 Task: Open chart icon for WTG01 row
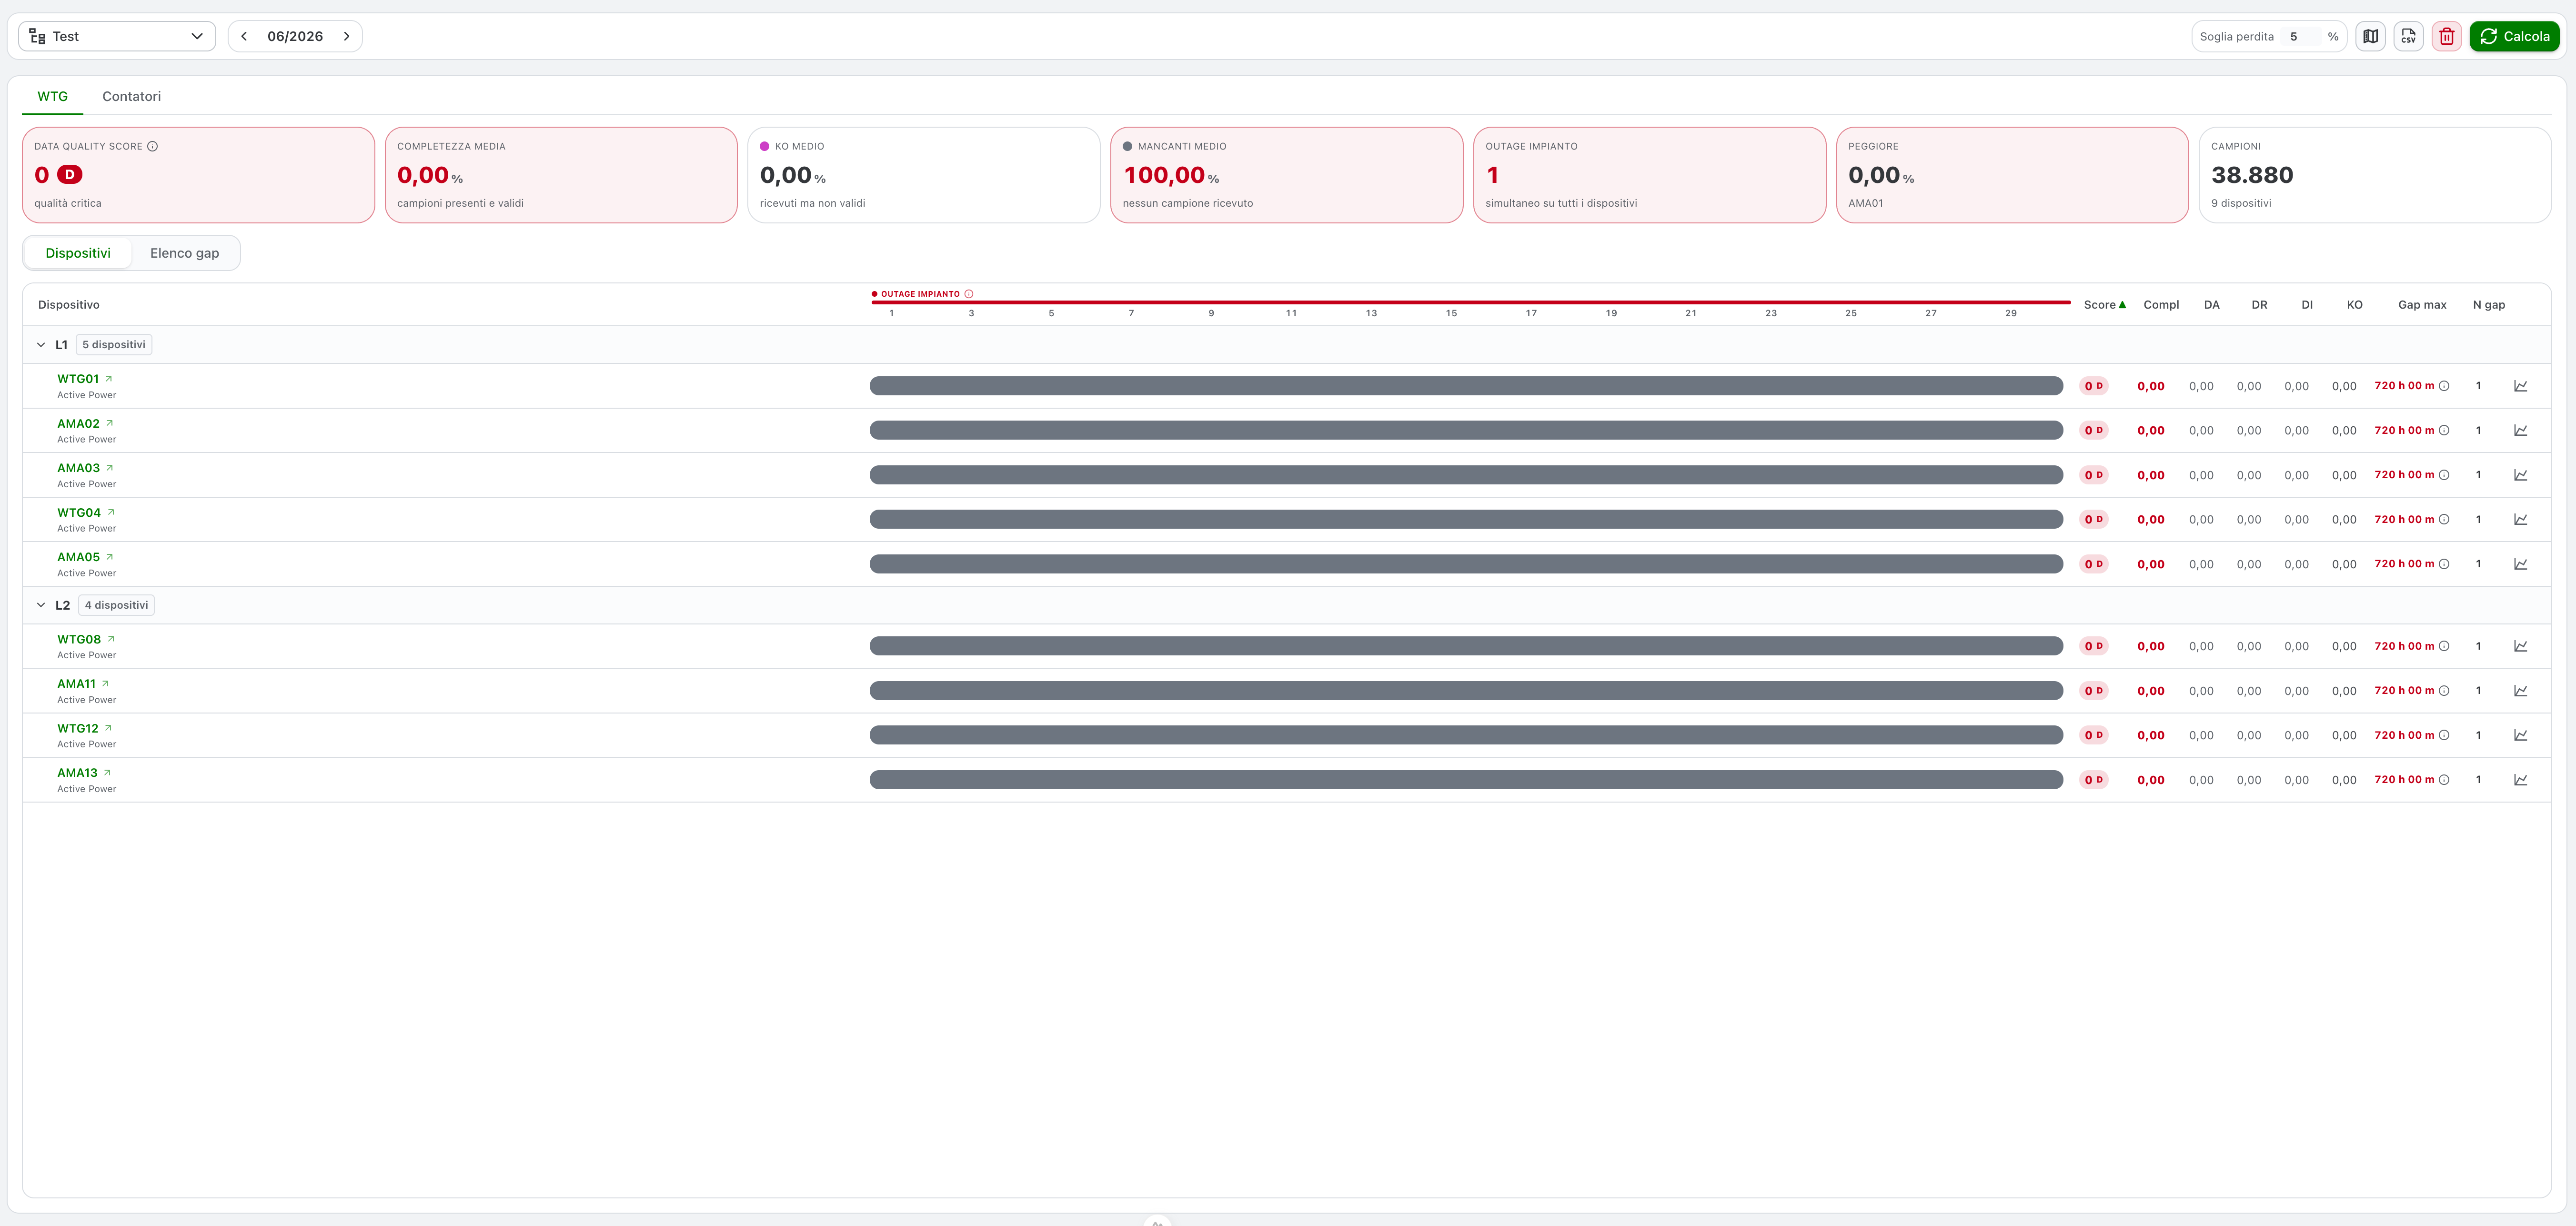click(2520, 386)
